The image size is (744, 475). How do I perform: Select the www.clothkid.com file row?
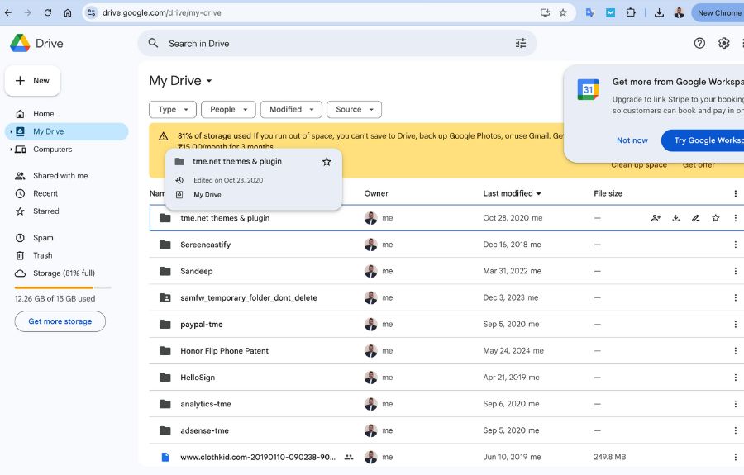(446, 457)
